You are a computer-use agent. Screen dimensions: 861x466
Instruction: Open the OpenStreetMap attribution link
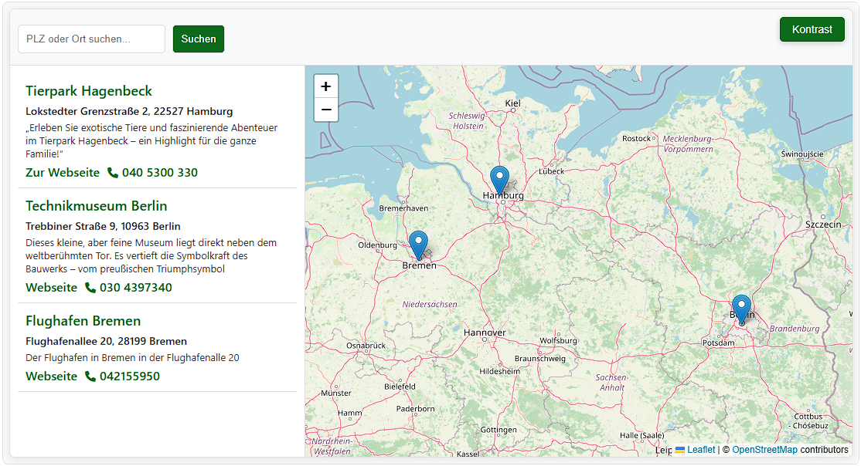764,450
